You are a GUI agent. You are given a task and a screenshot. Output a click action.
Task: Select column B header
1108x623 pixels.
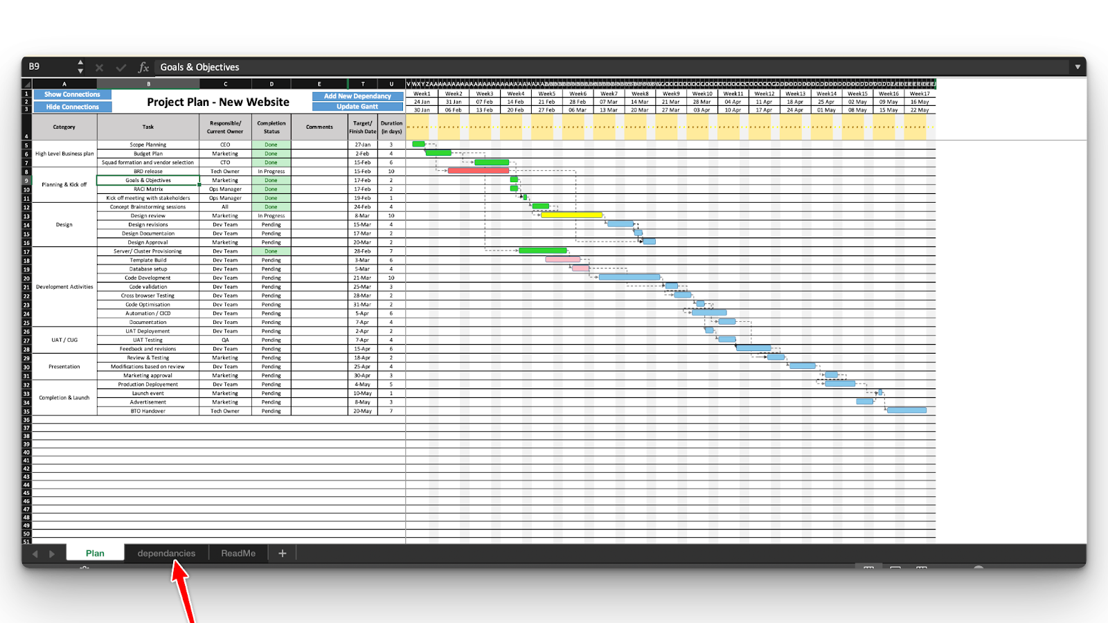(148, 84)
